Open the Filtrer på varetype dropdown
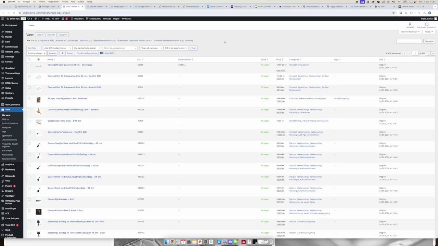This screenshot has width=438, height=246. tap(151, 48)
